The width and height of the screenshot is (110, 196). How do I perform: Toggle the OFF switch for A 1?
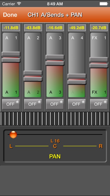point(11,104)
